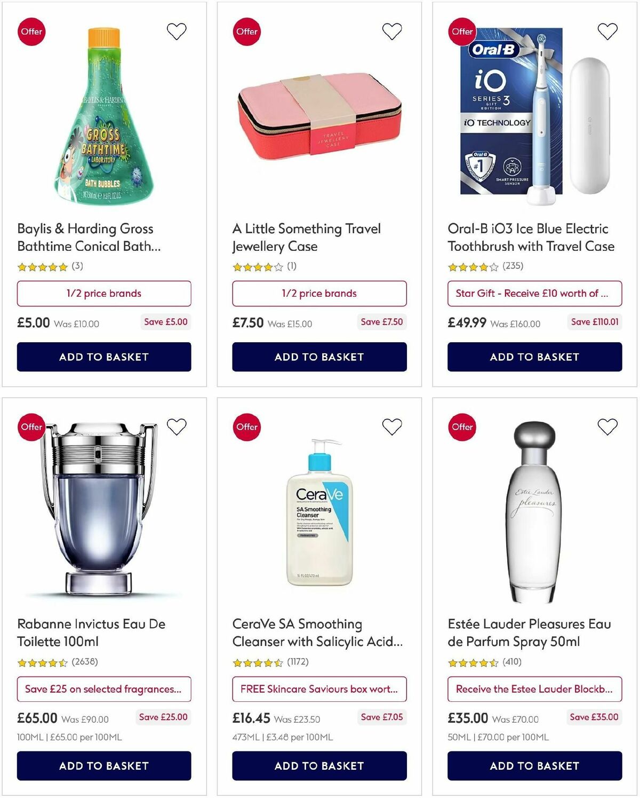
Task: Select 'Save £25 on selected fragrances' offer
Action: [x=104, y=689]
